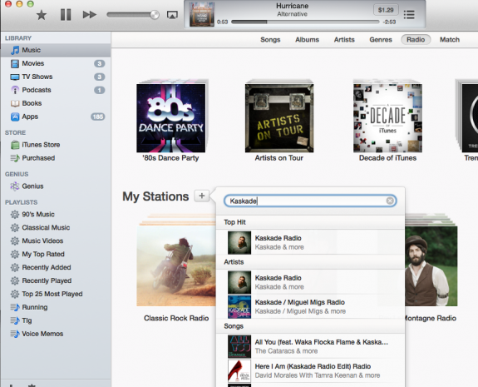Image resolution: width=478 pixels, height=387 pixels.
Task: Play the '80s Dance Party station
Action: coord(171,118)
